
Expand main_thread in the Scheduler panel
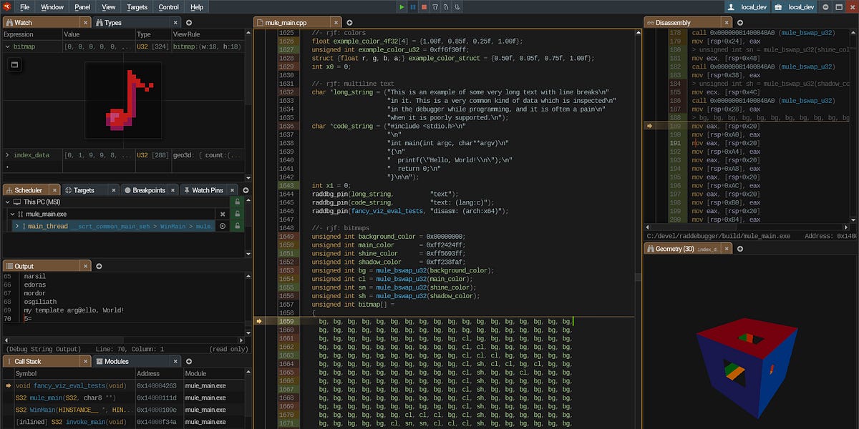(18, 225)
